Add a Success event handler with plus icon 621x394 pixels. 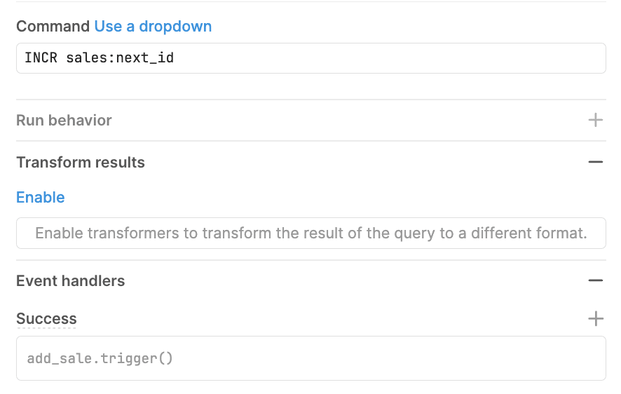595,319
